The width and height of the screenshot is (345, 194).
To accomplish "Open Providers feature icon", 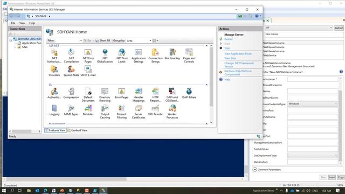I will [x=54, y=71].
